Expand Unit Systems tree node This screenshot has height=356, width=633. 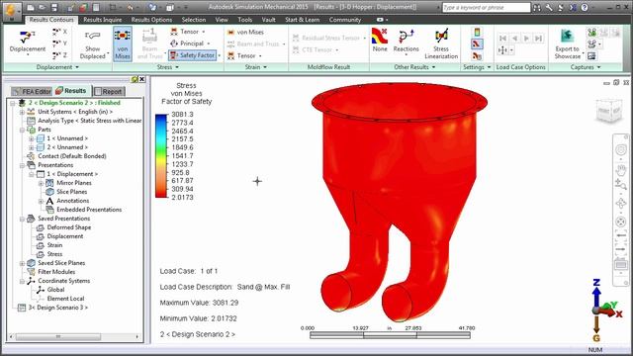coord(22,112)
